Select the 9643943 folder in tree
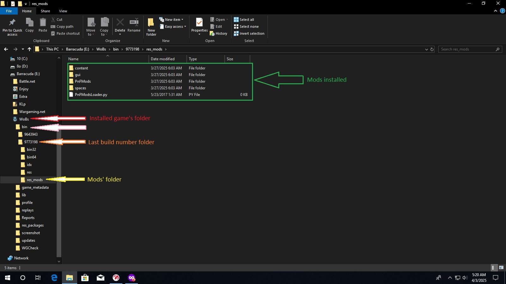 [31, 134]
